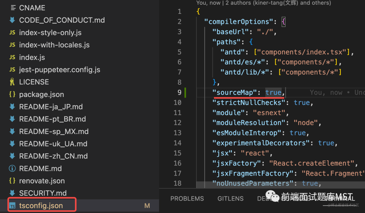
Task: Click the "react" value on line 15
Action: pos(255,153)
